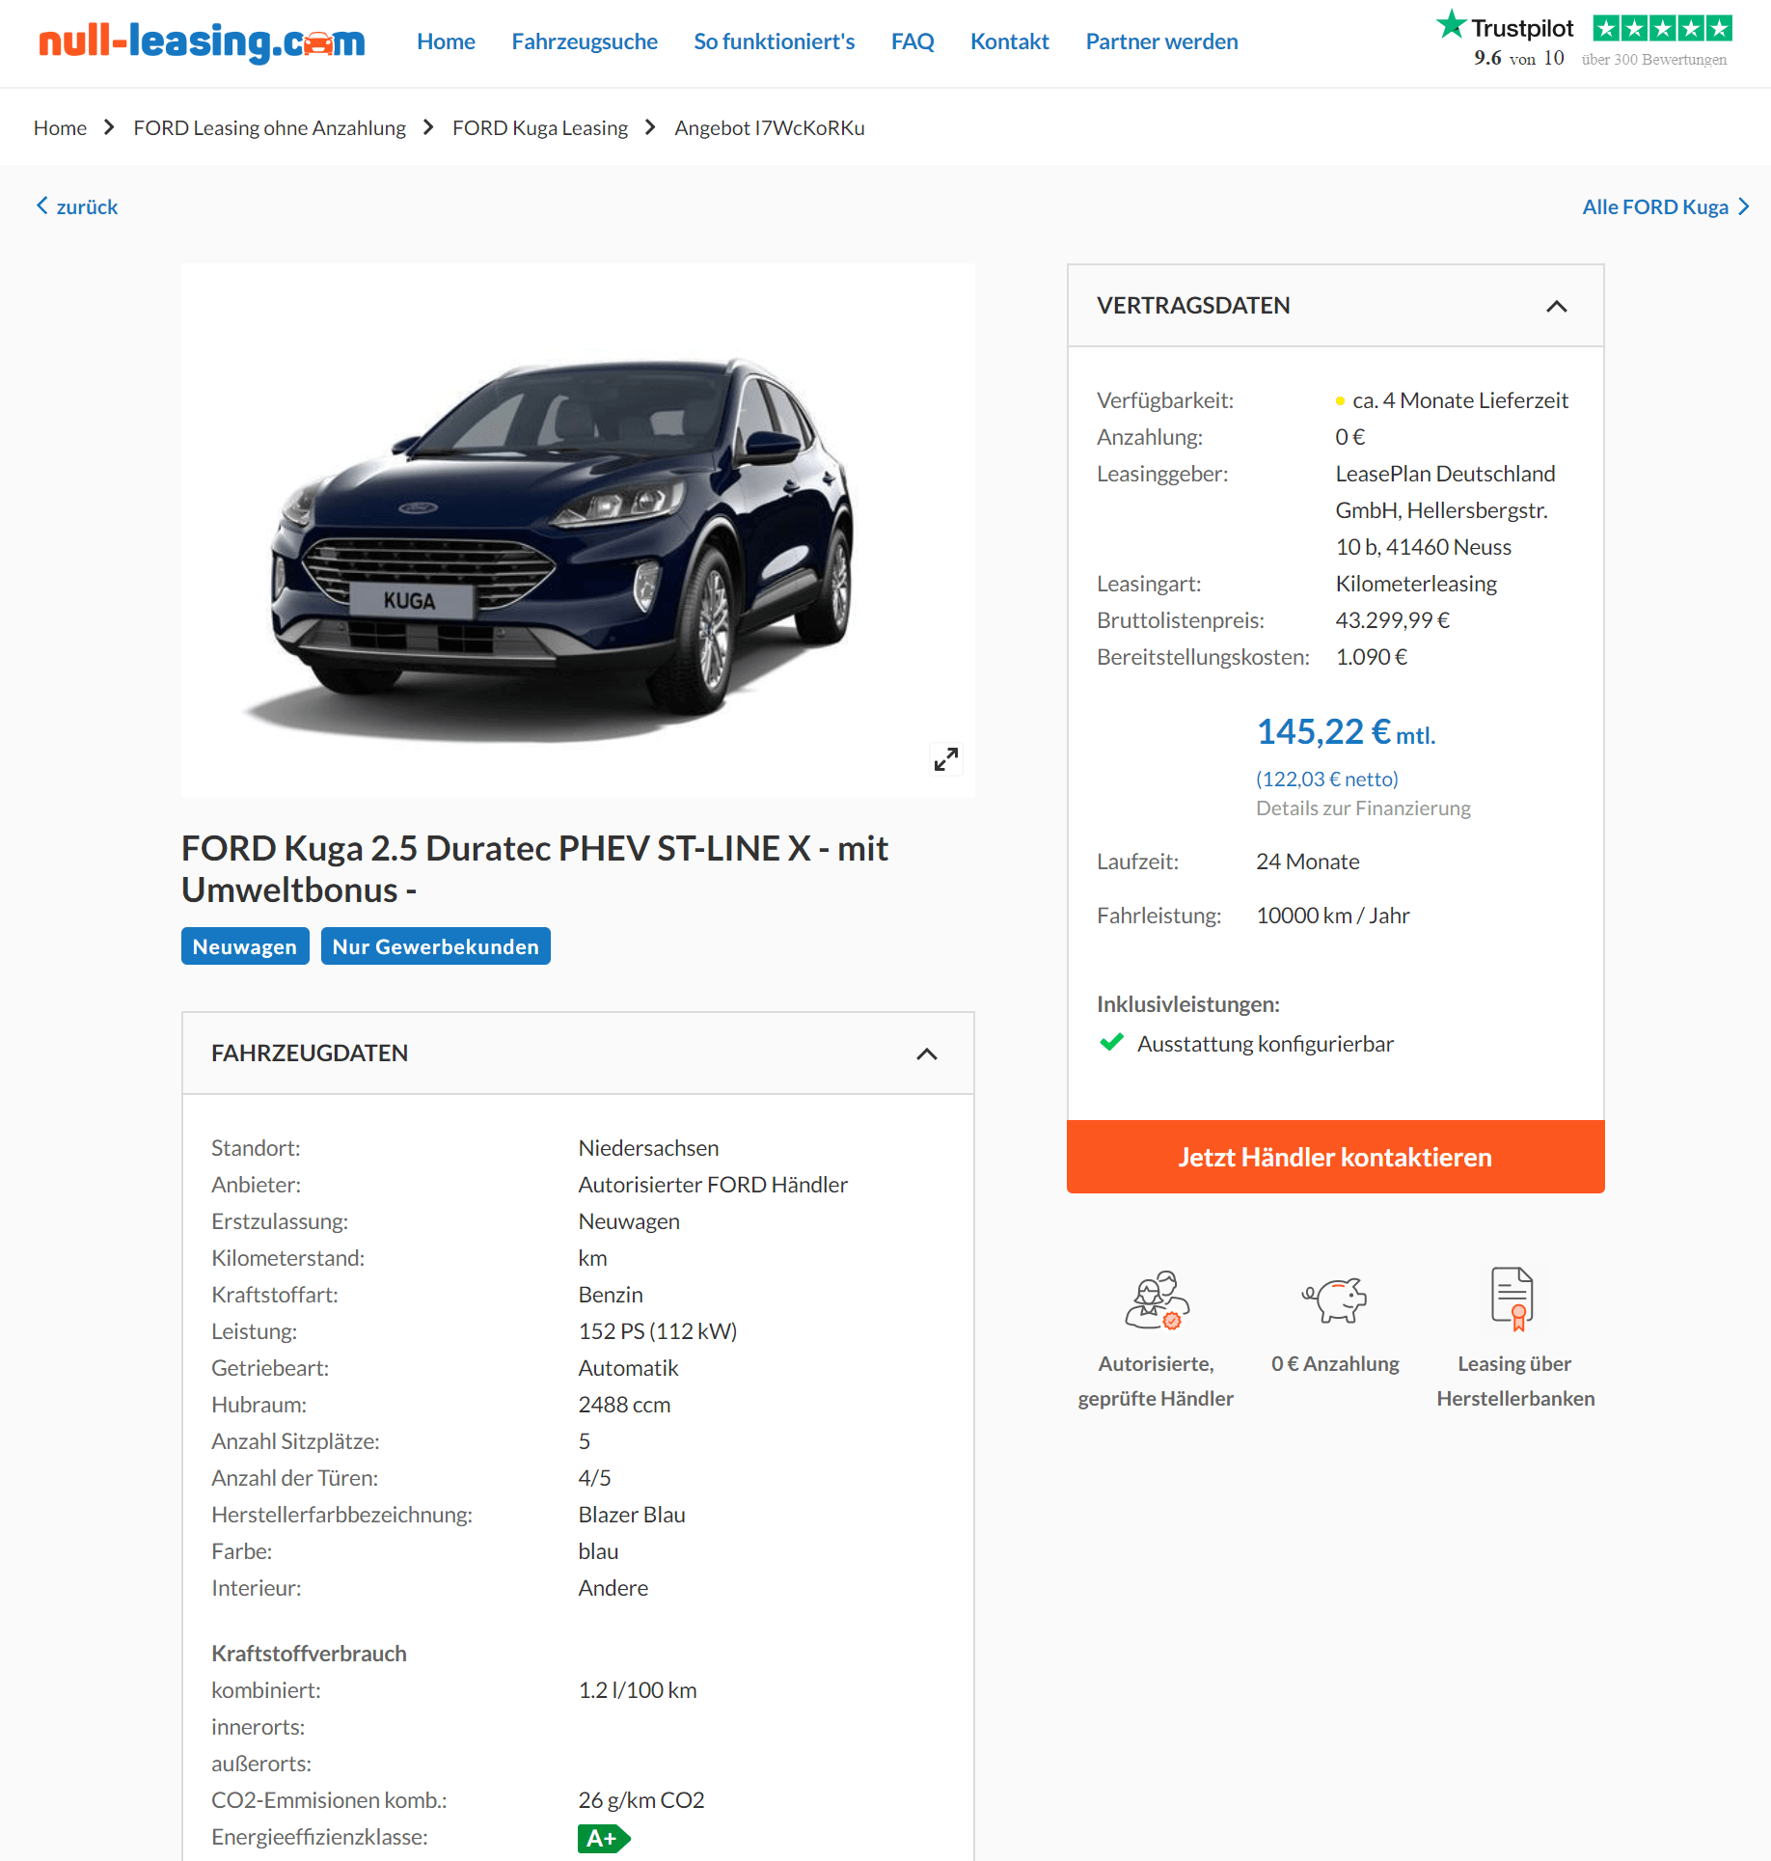Screen dimensions: 1771x1861
Task: Select the Nur Gewerbekunden tag
Action: (x=436, y=946)
